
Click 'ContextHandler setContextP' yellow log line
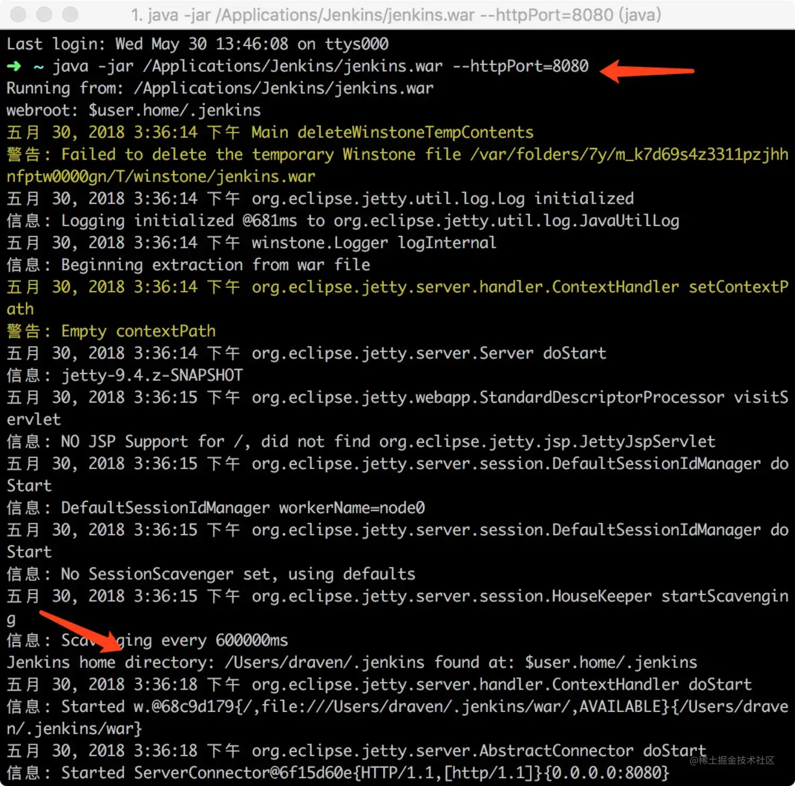(397, 287)
